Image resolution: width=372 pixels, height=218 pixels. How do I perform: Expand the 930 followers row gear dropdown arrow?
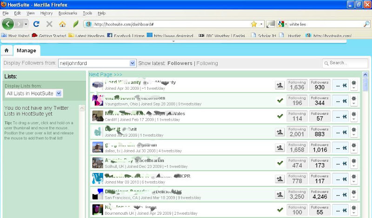354,88
